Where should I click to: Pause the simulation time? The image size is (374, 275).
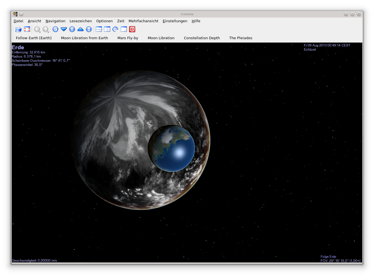[72, 29]
